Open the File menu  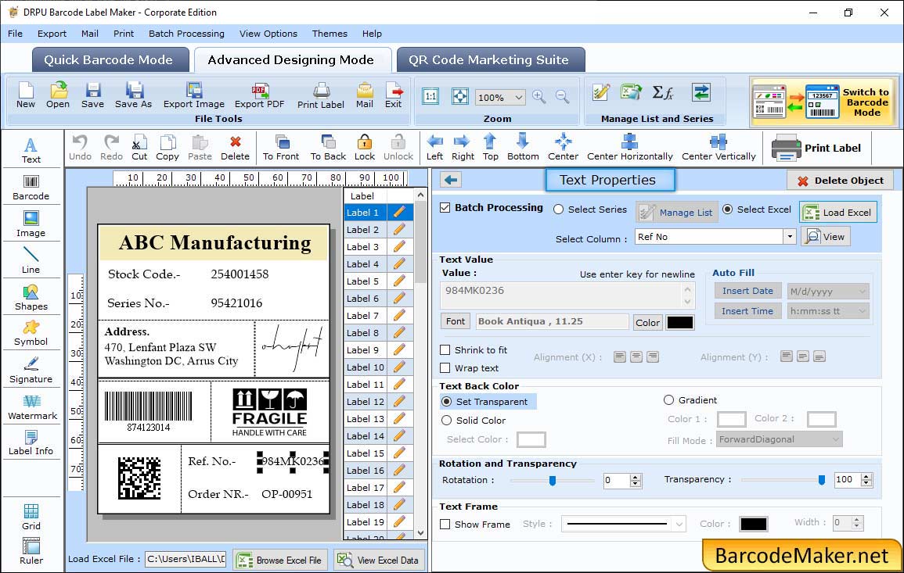tap(16, 34)
